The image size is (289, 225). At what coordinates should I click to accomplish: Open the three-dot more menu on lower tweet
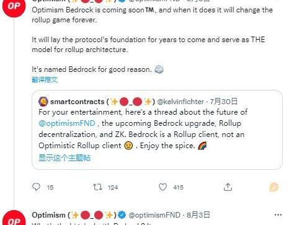[278, 215]
